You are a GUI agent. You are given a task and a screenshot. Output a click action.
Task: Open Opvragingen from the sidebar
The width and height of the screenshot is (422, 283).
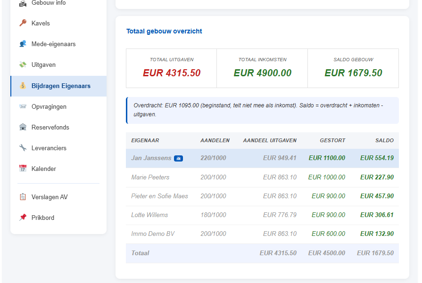tap(58, 107)
